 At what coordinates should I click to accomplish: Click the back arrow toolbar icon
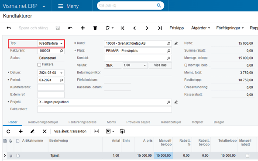click(9, 28)
